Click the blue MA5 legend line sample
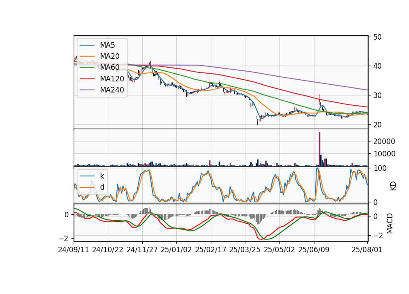 pyautogui.click(x=87, y=46)
